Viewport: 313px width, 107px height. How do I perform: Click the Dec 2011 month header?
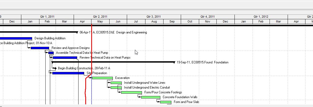[225, 22]
